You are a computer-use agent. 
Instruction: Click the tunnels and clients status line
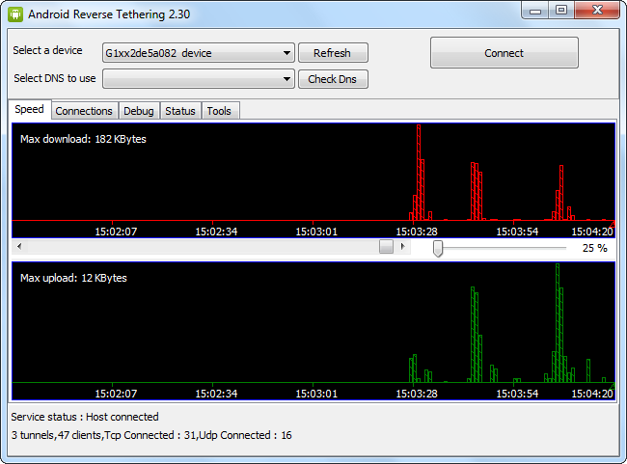151,435
